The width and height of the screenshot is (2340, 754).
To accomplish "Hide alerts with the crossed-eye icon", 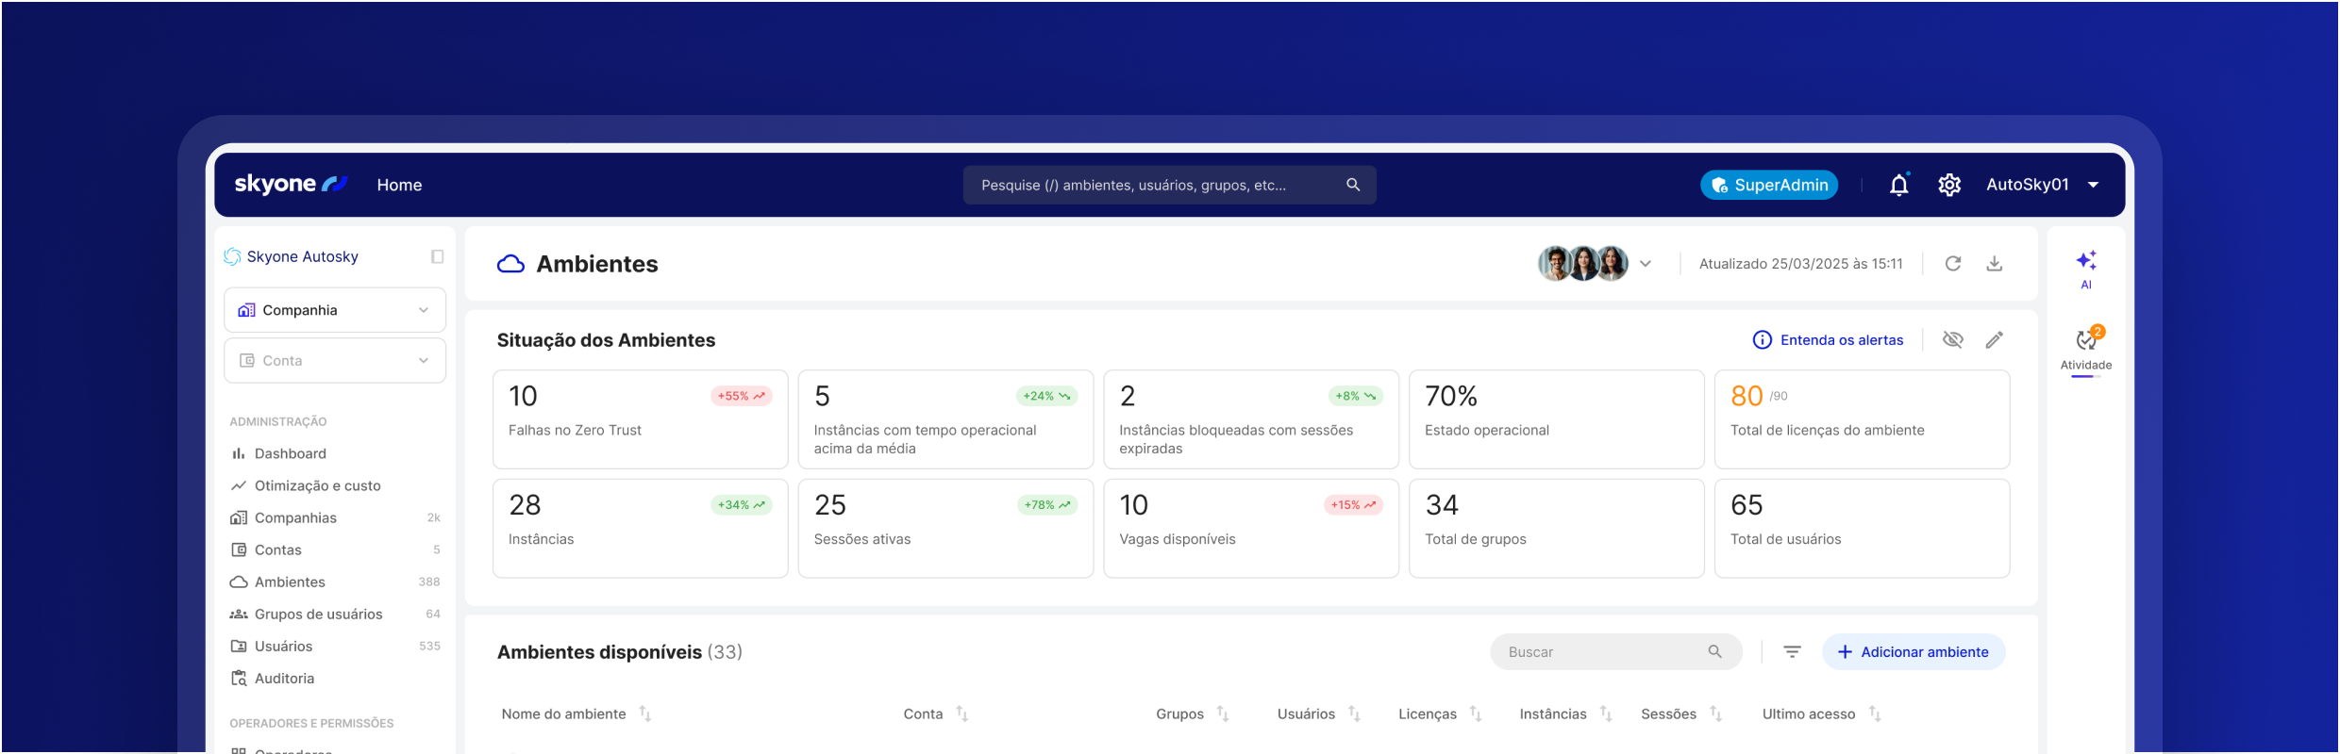I will tap(1952, 340).
